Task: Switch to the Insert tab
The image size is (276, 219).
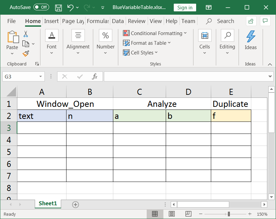Action: (x=51, y=21)
